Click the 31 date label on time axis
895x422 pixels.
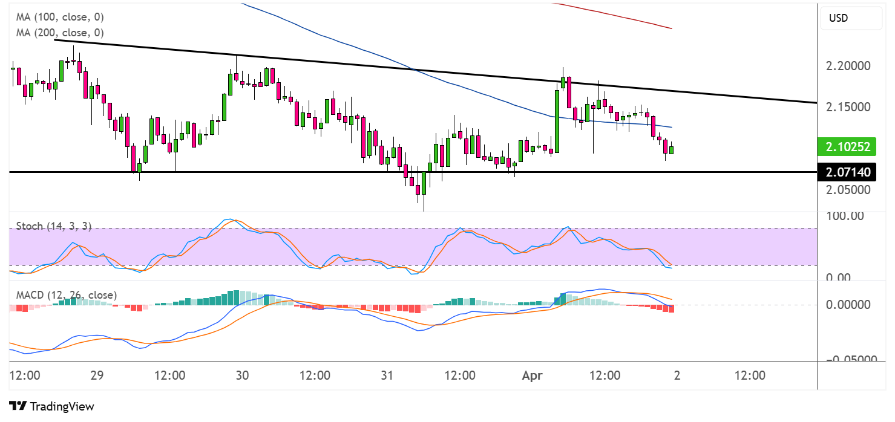coord(387,375)
